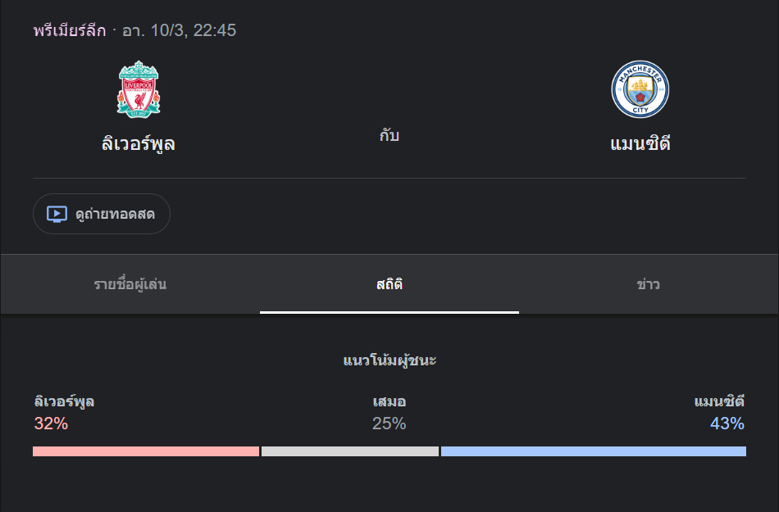The height and width of the screenshot is (512, 779).
Task: Click the แนวโน้มผู้ชนะ section heading
Action: [x=389, y=360]
